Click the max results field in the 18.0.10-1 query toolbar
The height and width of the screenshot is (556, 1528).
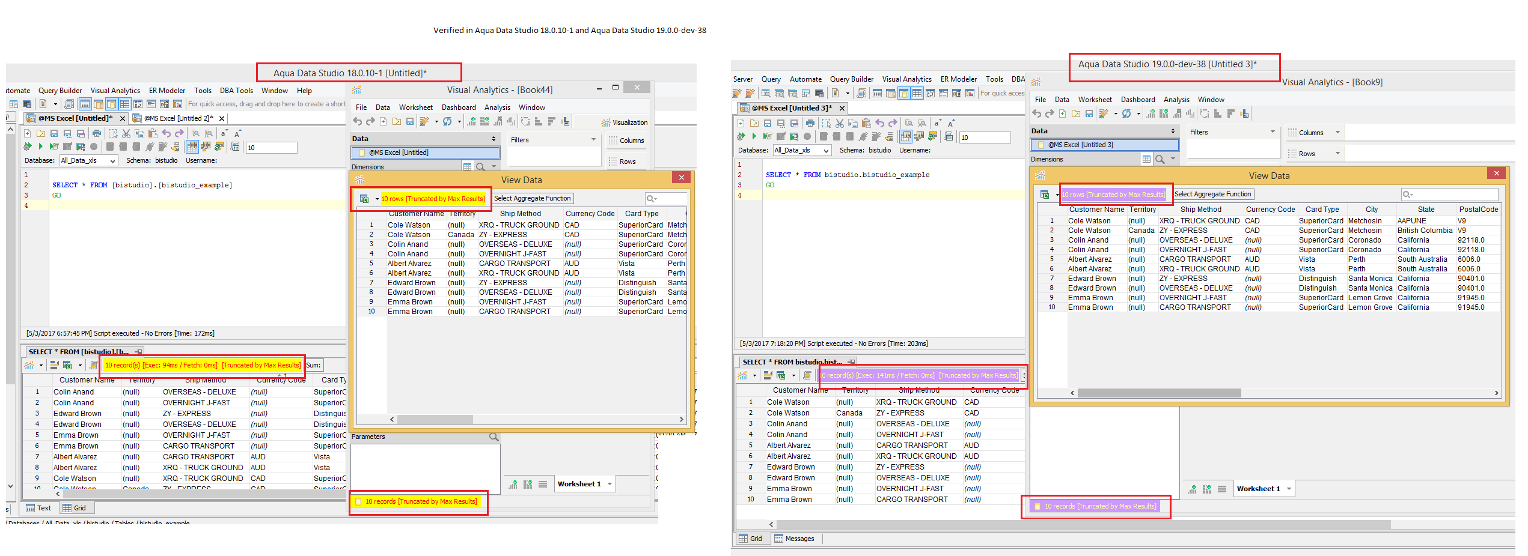coord(271,148)
